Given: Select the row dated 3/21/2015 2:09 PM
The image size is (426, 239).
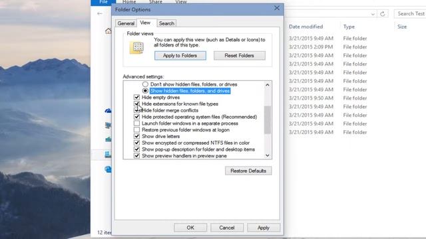Looking at the screenshot, I should click(x=327, y=47).
